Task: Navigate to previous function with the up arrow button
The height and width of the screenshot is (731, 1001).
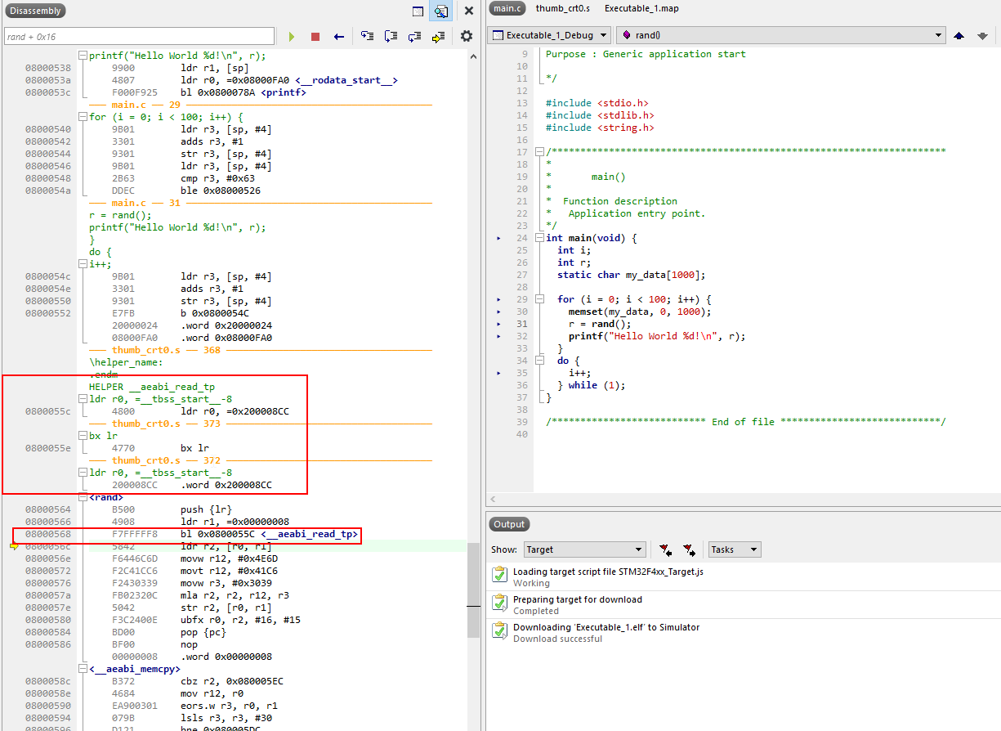Action: 960,35
